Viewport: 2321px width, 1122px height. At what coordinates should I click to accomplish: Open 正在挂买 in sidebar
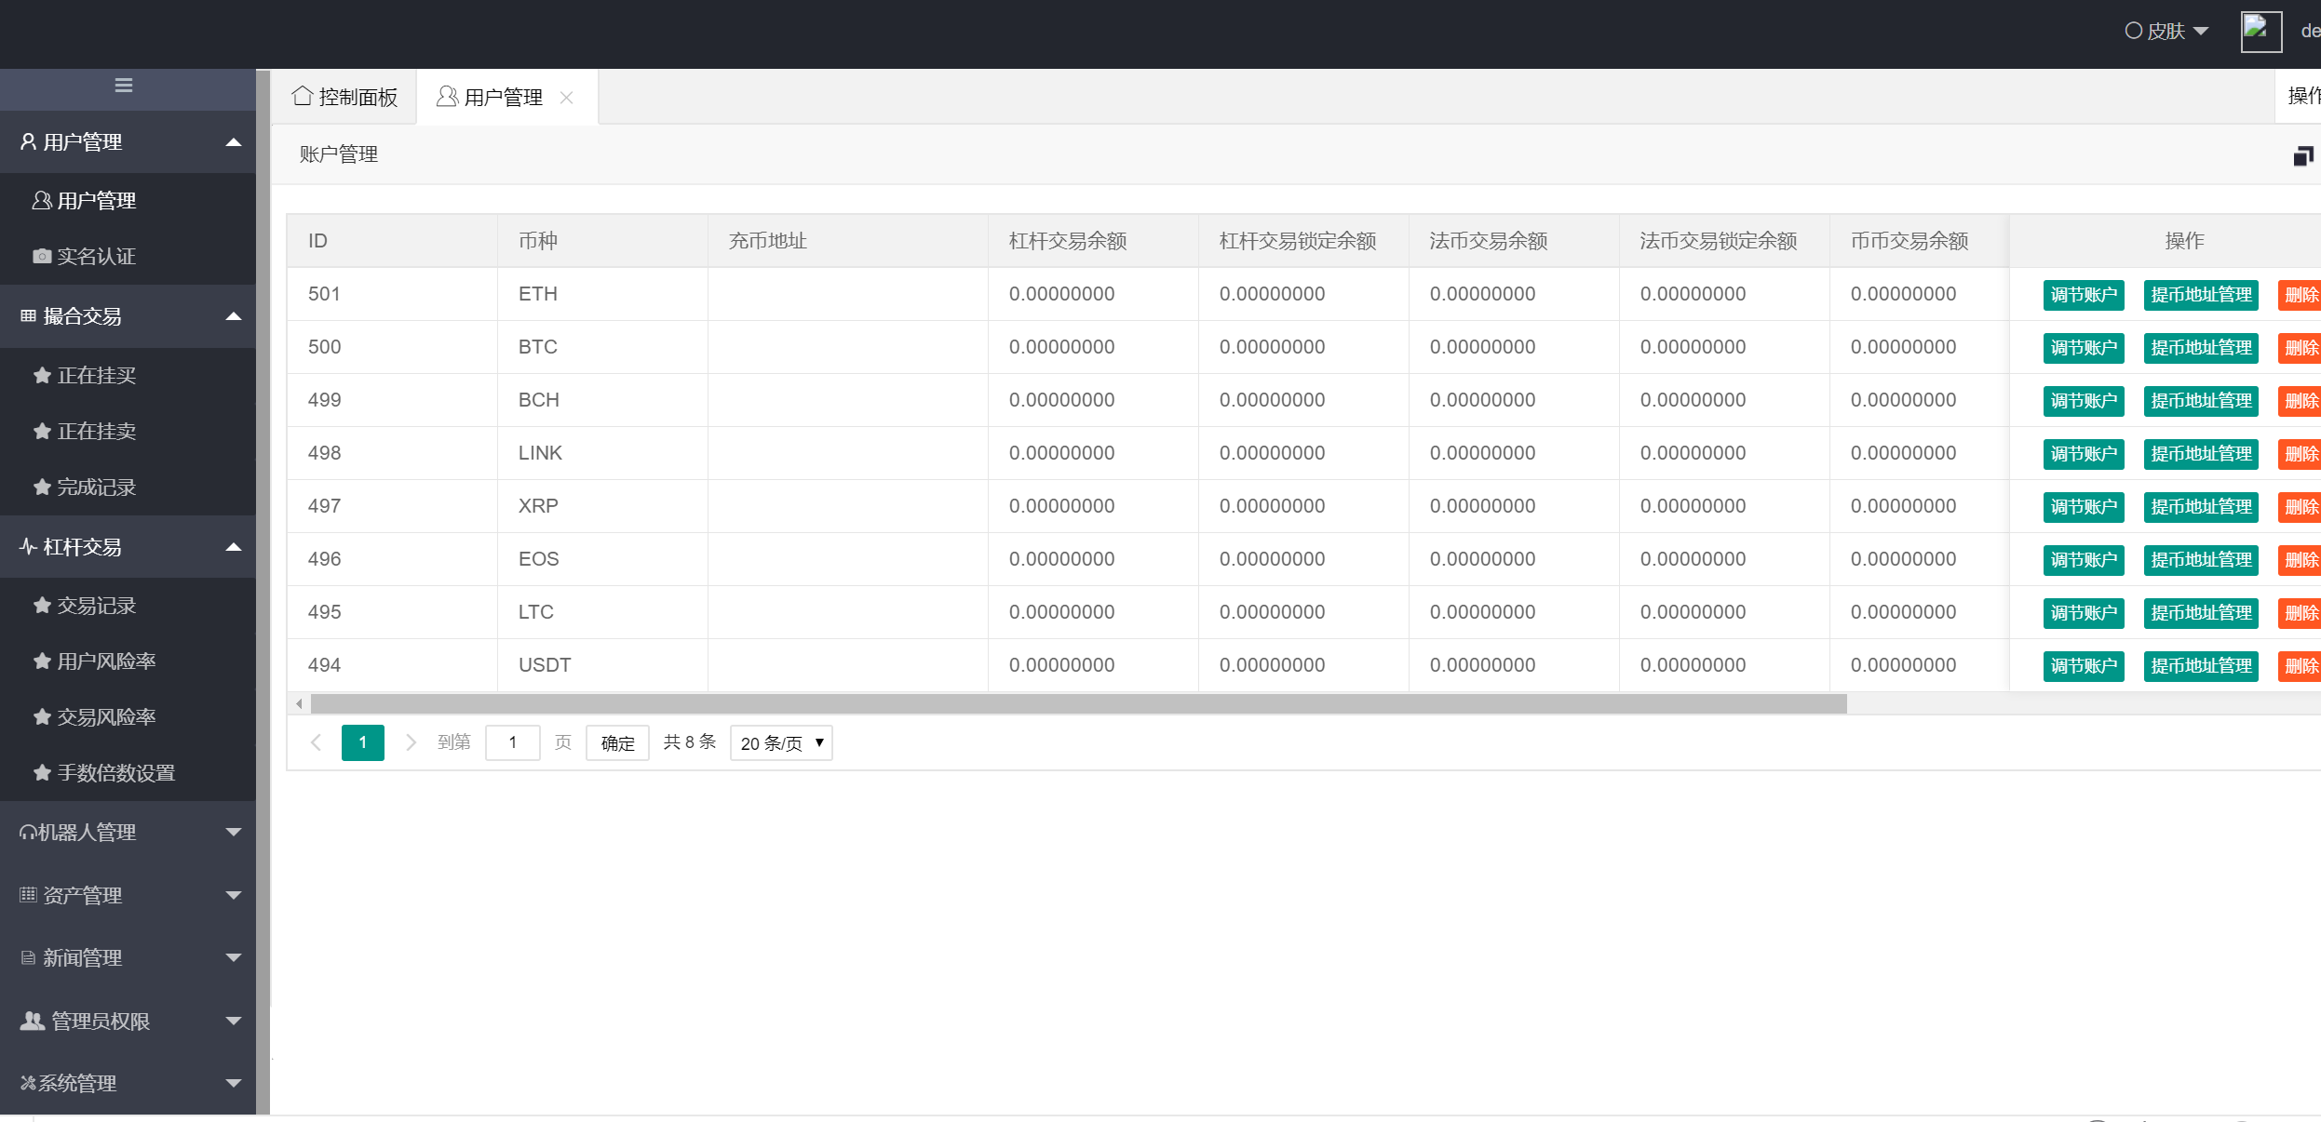click(128, 376)
